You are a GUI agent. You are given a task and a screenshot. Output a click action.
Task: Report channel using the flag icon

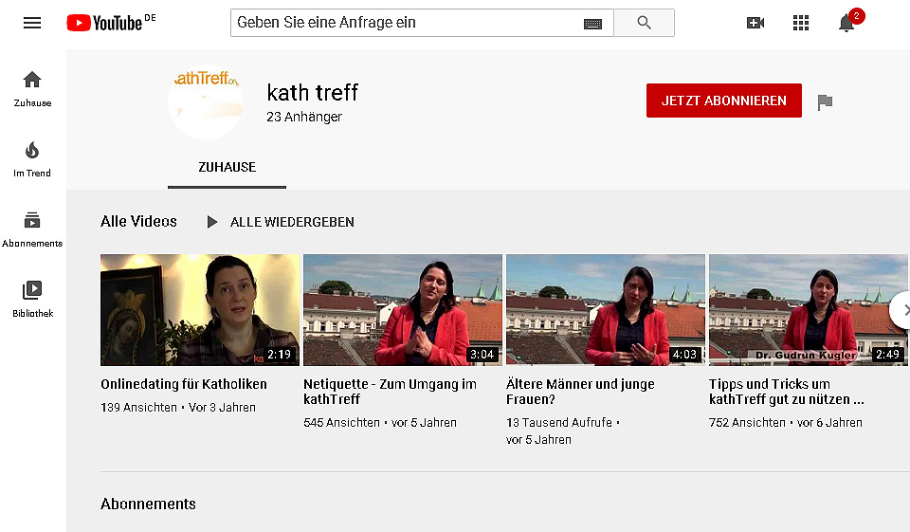tap(825, 101)
